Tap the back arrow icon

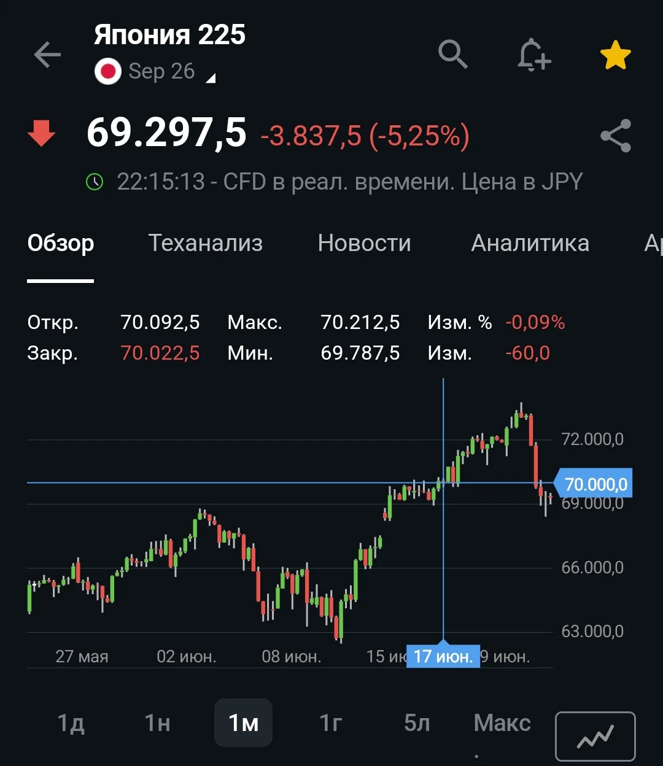point(47,55)
